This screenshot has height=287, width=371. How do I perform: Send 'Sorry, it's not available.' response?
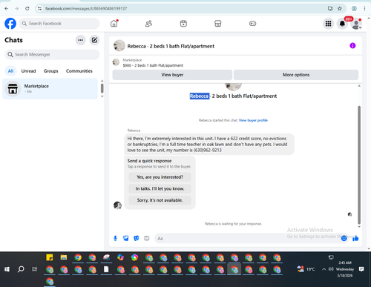(160, 200)
